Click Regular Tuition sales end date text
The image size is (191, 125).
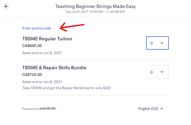42,53
